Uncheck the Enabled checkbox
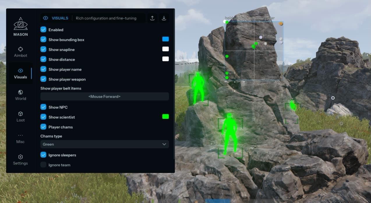Image resolution: width=371 pixels, height=203 pixels. pos(43,30)
